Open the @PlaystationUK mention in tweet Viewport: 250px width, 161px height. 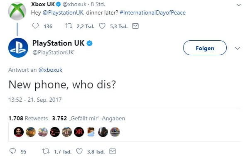click(x=63, y=12)
